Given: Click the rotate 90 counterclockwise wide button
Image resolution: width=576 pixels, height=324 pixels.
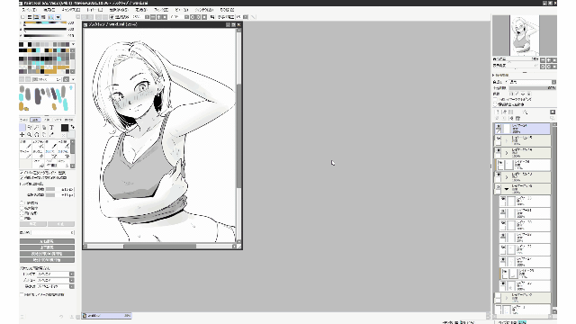Looking at the screenshot, I should coord(47,254).
